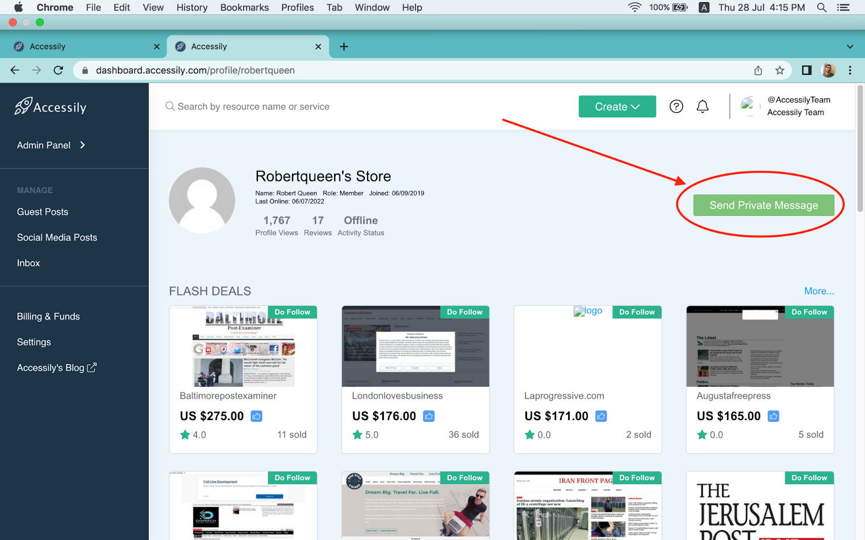This screenshot has width=865, height=540.
Task: Close the first Accessily tab
Action: pyautogui.click(x=157, y=46)
